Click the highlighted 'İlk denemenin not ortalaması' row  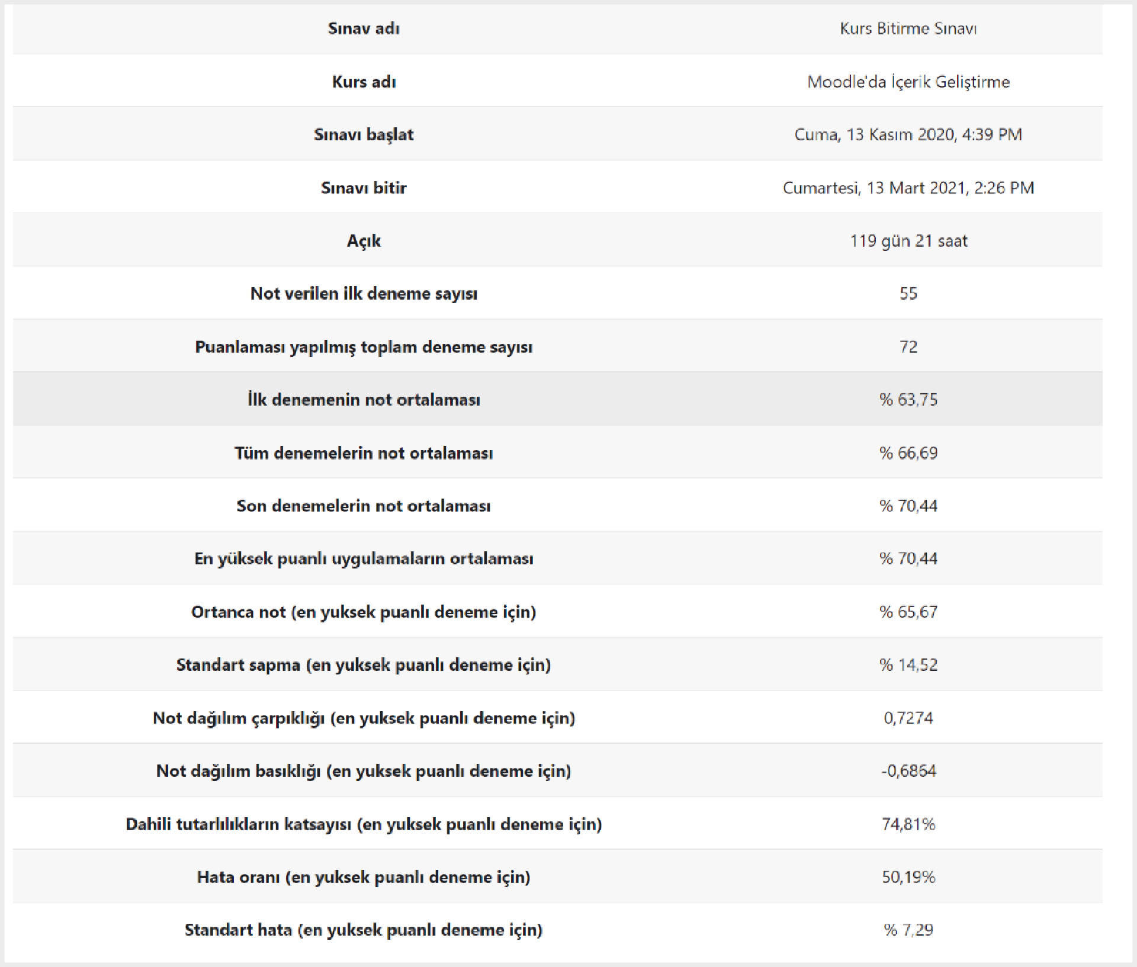click(558, 399)
